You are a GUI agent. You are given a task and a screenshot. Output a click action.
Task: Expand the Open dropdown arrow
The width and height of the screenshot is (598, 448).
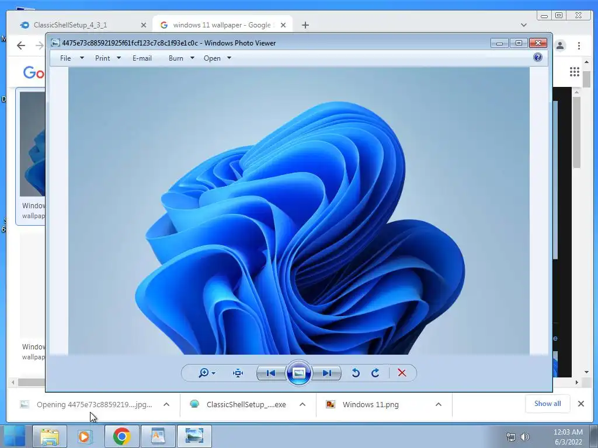(x=229, y=58)
